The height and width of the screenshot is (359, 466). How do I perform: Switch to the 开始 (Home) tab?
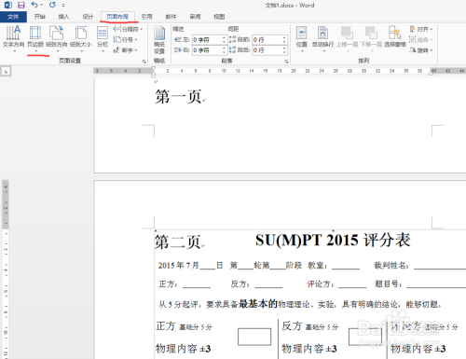coord(40,17)
